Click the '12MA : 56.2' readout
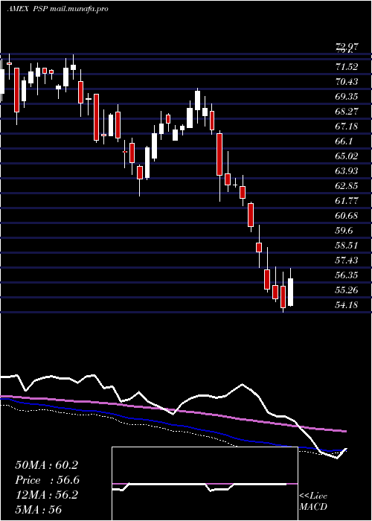372x521 pixels. 46,495
